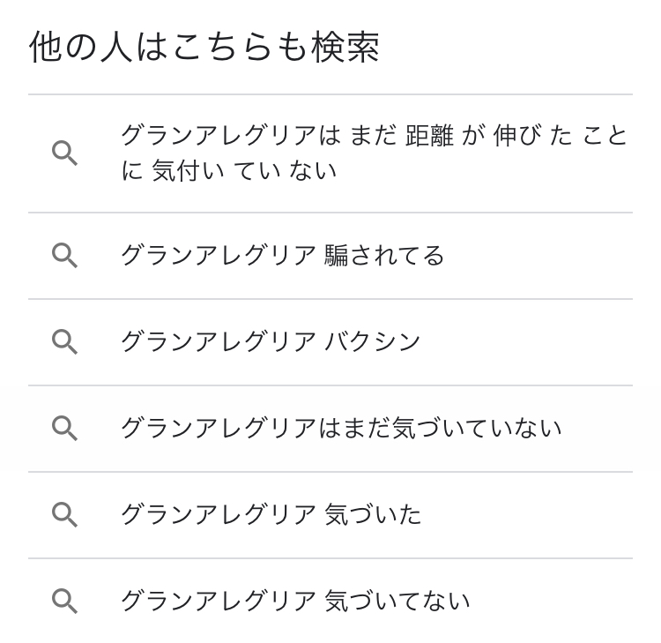Click the magnifier icon next to 騙されてる suggestion
Viewport: 661px width, 643px height.
tap(64, 256)
